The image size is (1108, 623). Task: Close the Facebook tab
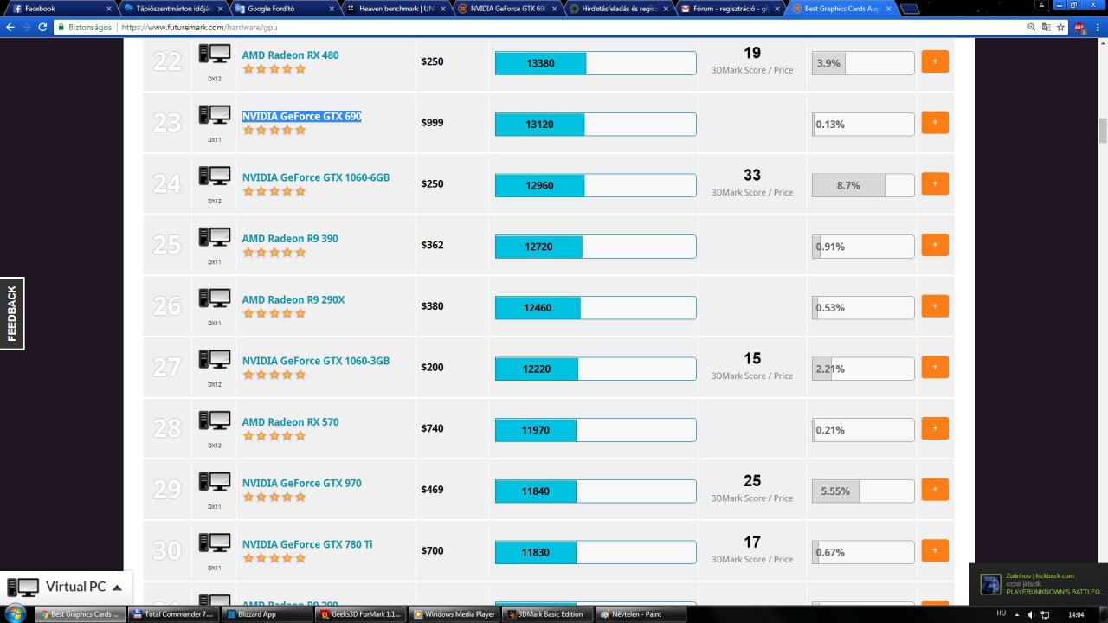[108, 9]
